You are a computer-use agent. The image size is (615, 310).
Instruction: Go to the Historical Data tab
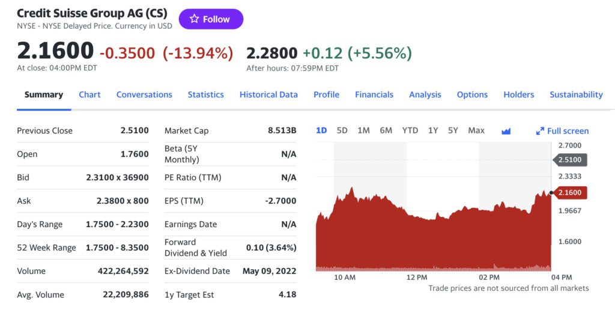pos(268,95)
